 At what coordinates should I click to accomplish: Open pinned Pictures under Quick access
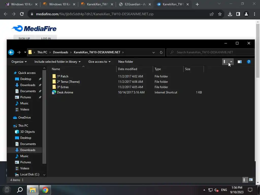pos(26,97)
